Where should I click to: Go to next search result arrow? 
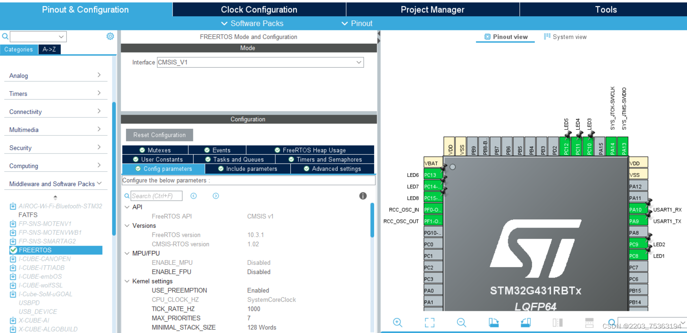(x=216, y=196)
